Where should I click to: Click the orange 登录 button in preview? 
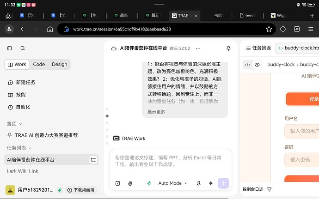click(x=302, y=99)
